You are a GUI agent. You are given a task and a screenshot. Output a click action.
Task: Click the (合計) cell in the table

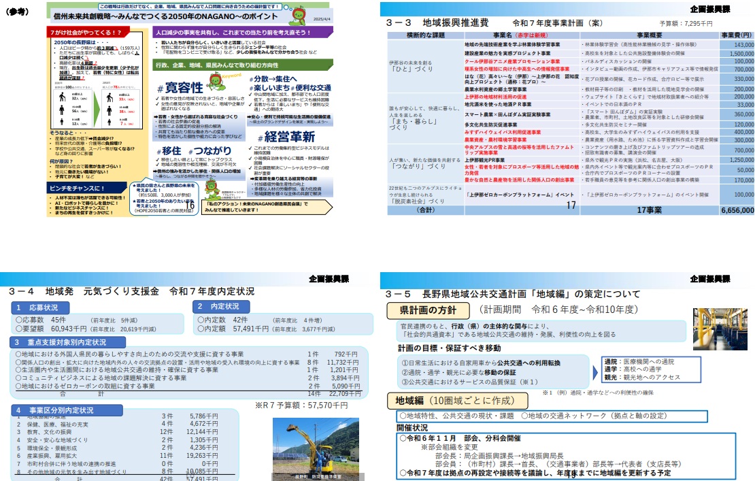pos(426,210)
